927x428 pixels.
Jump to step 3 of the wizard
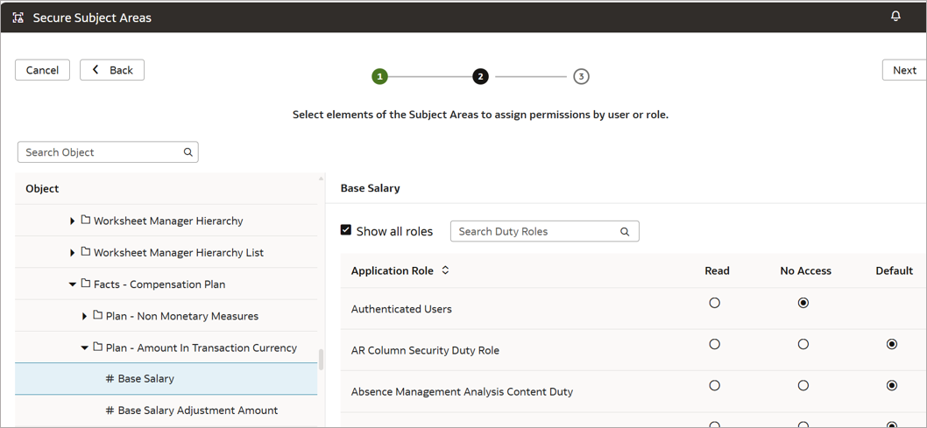click(581, 77)
